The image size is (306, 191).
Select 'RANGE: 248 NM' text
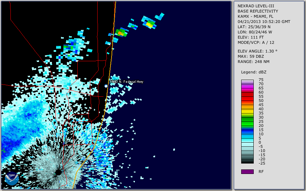[x=253, y=62]
